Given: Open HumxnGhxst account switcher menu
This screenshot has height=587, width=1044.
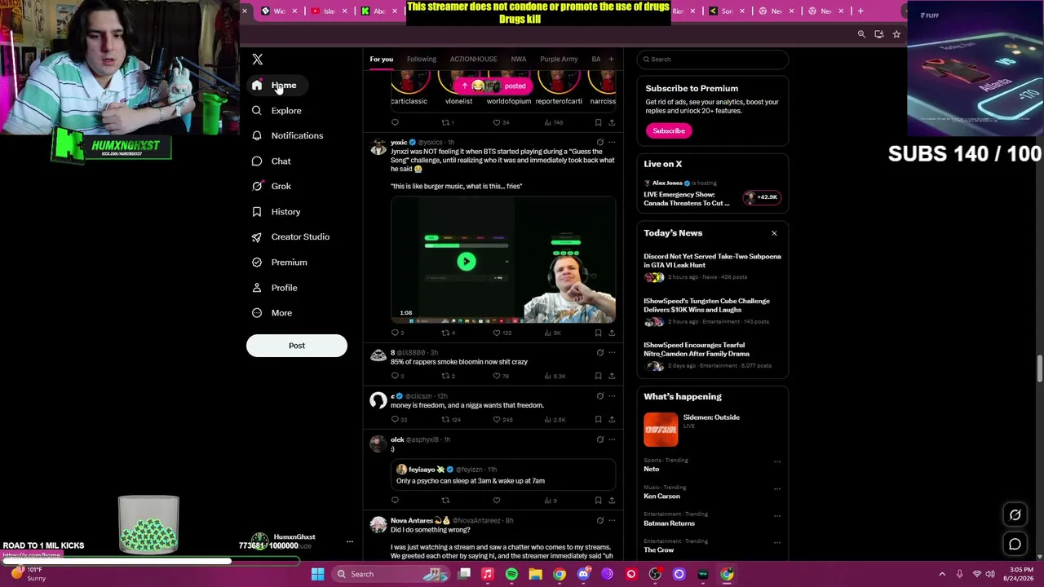Looking at the screenshot, I should tap(350, 541).
